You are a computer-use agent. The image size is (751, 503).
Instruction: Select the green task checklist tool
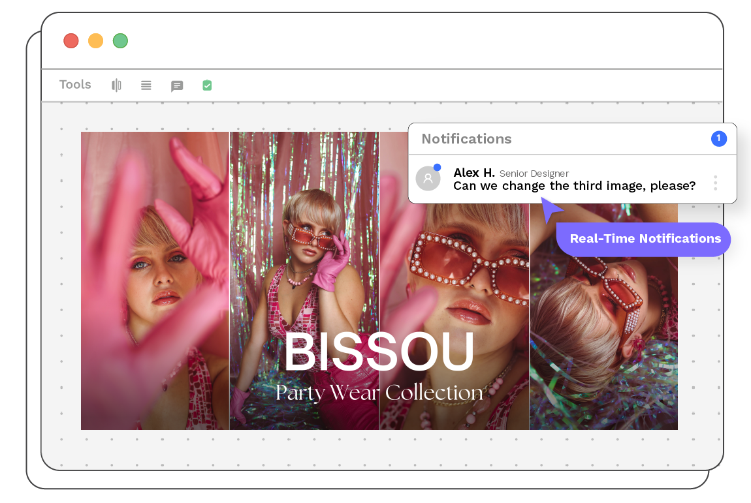coord(207,85)
